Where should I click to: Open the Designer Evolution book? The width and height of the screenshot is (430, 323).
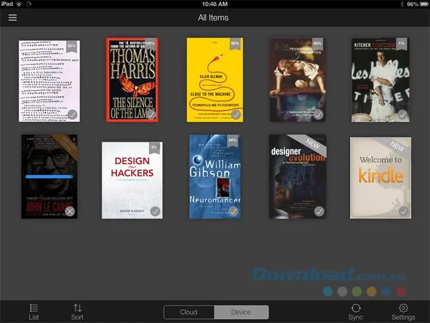click(298, 177)
